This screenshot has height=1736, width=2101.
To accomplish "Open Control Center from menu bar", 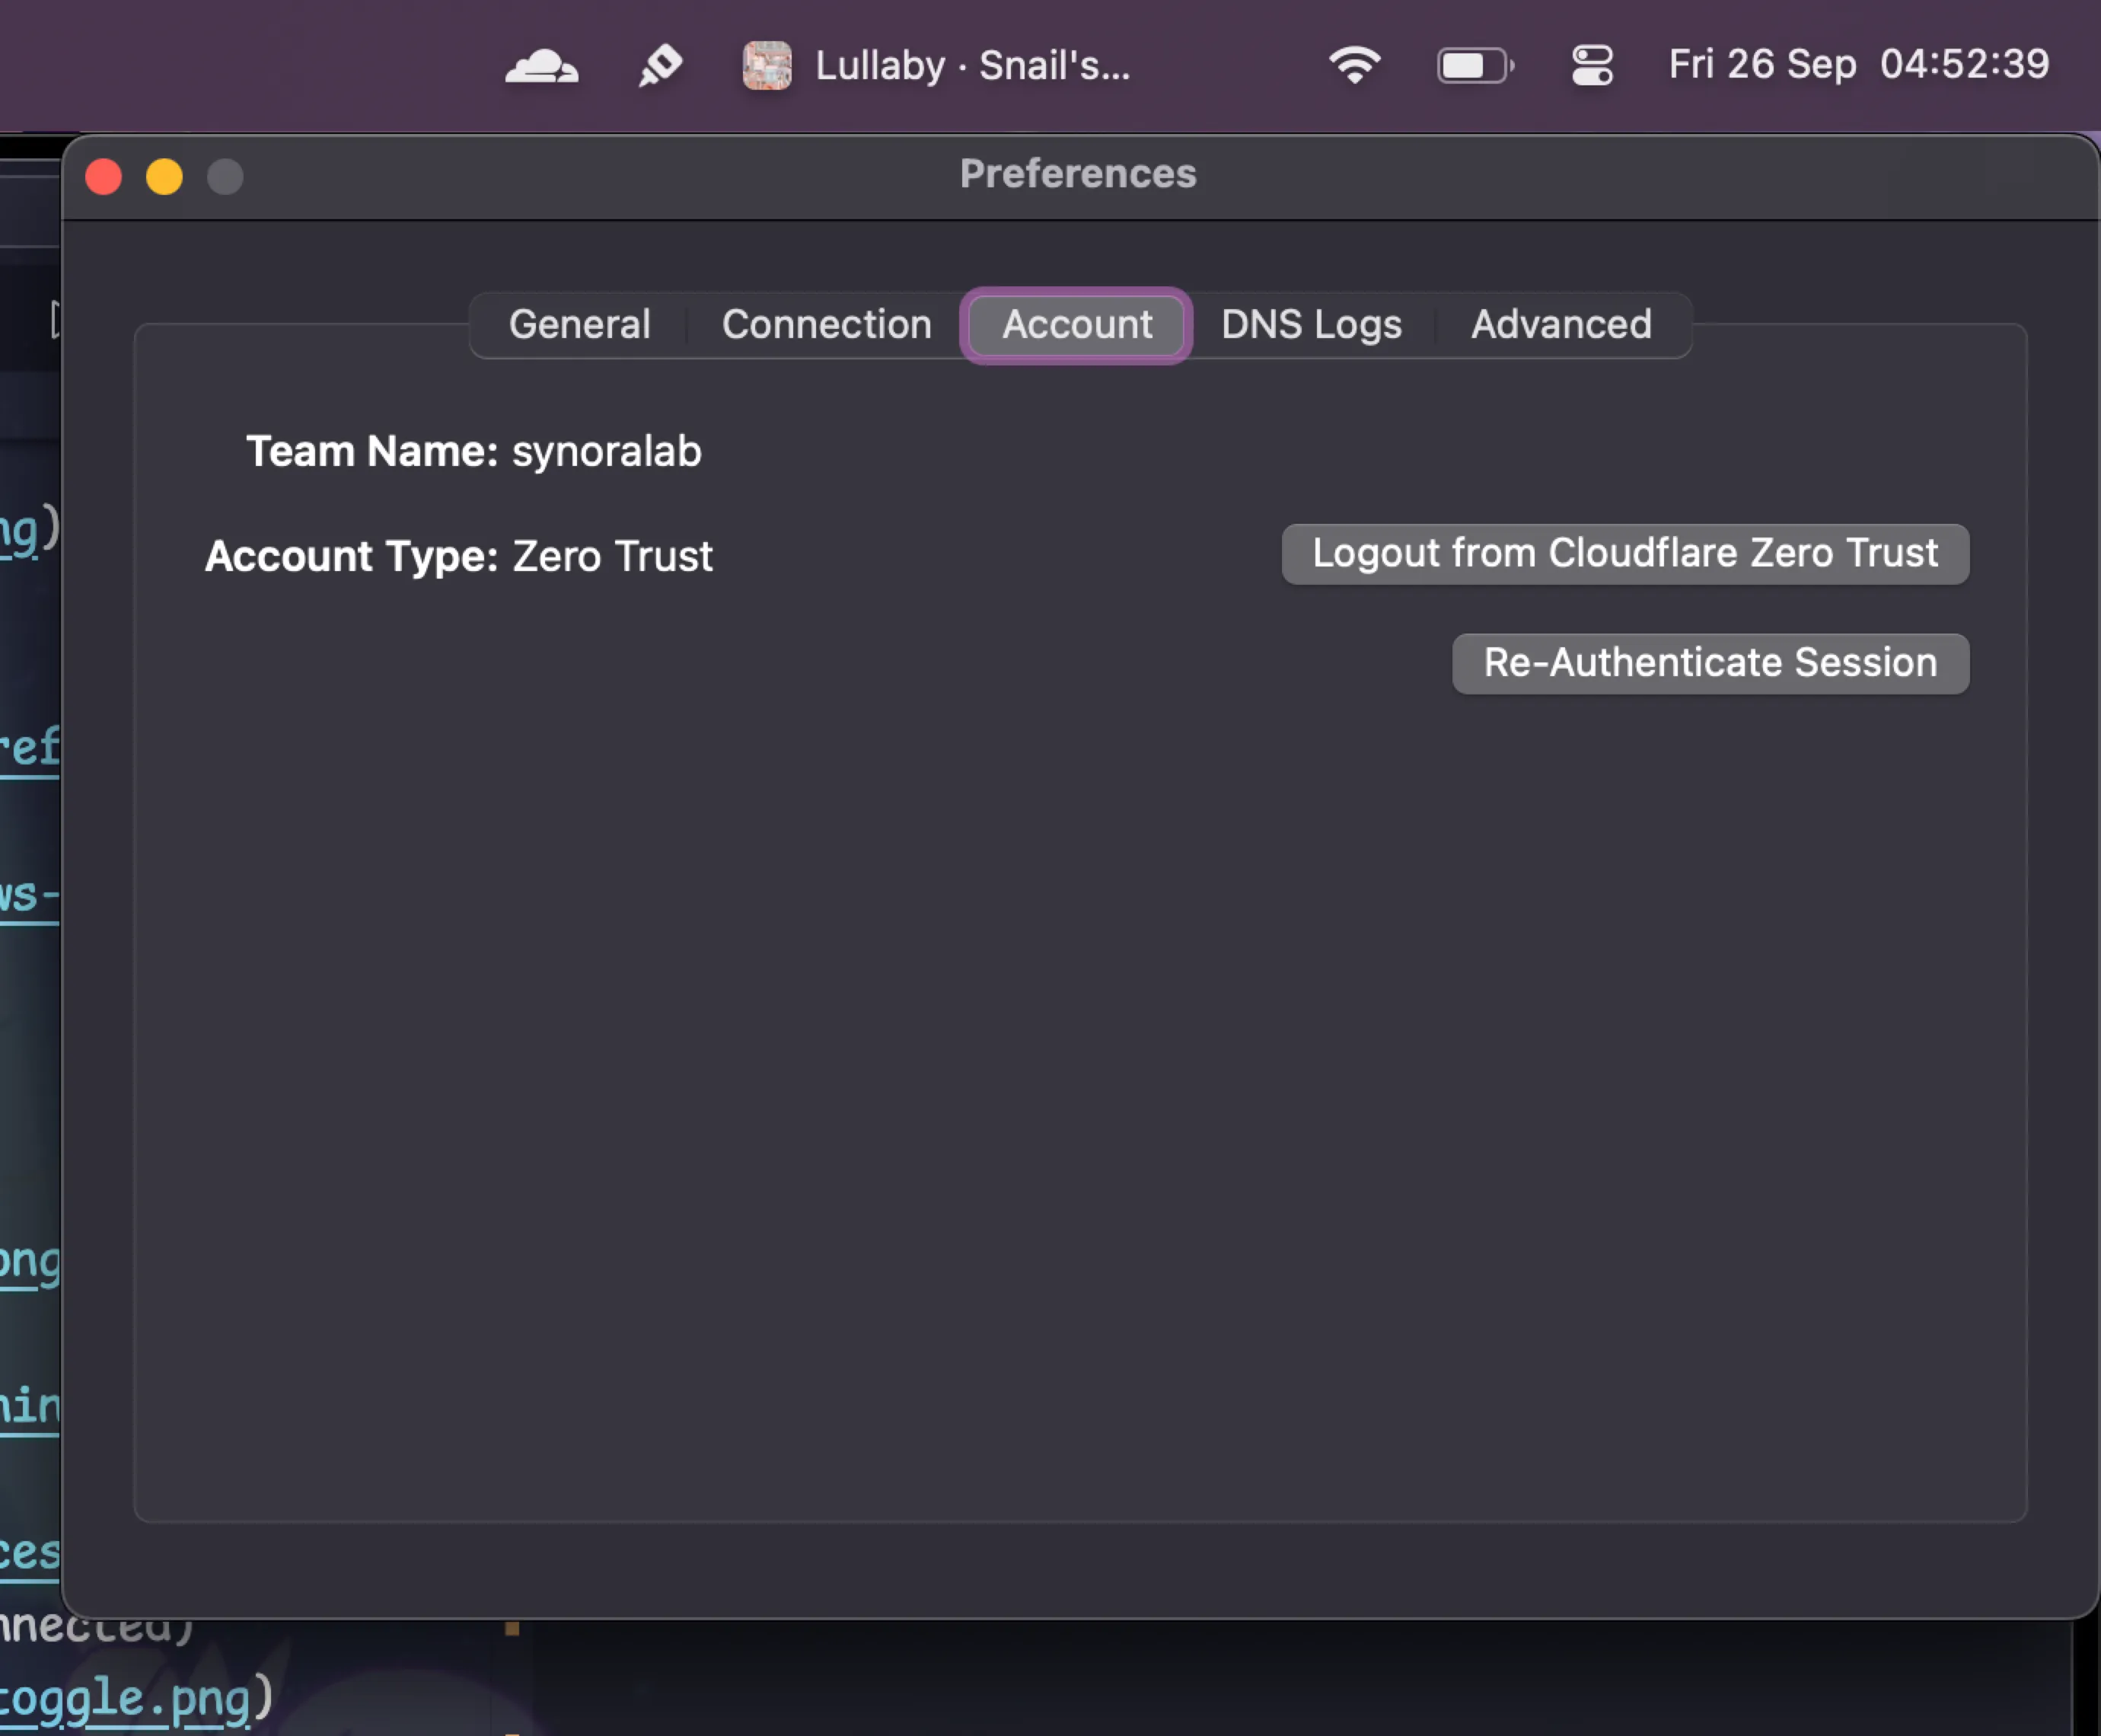I will coord(1591,66).
